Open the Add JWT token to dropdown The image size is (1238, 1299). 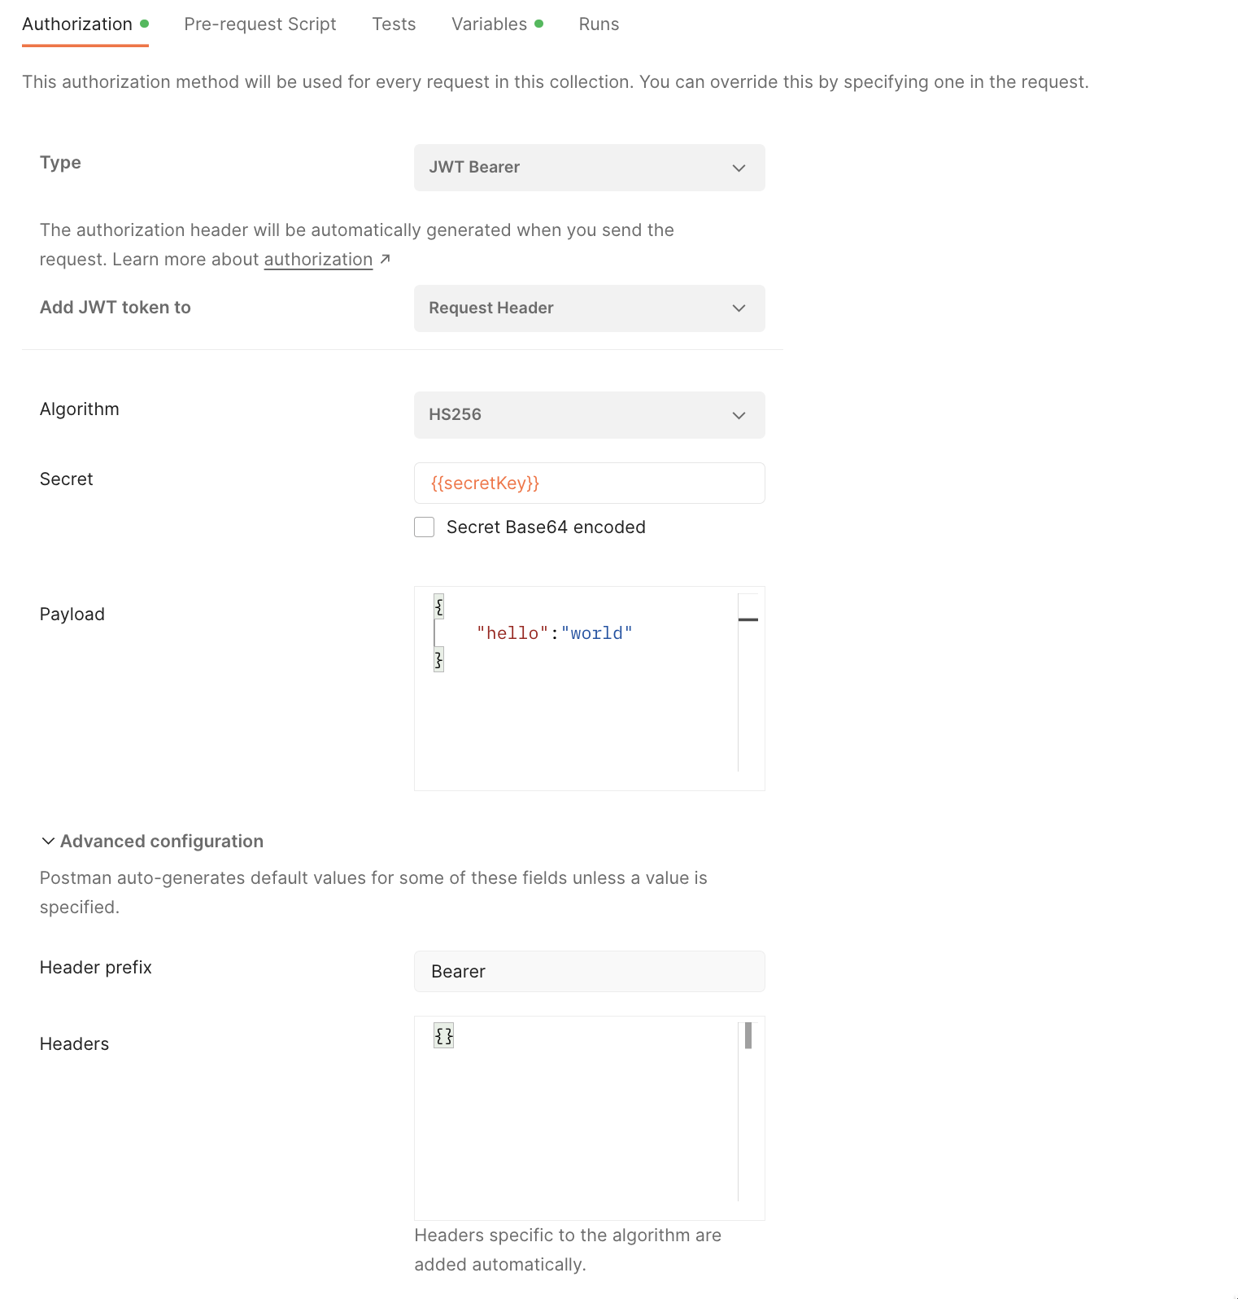coord(589,308)
